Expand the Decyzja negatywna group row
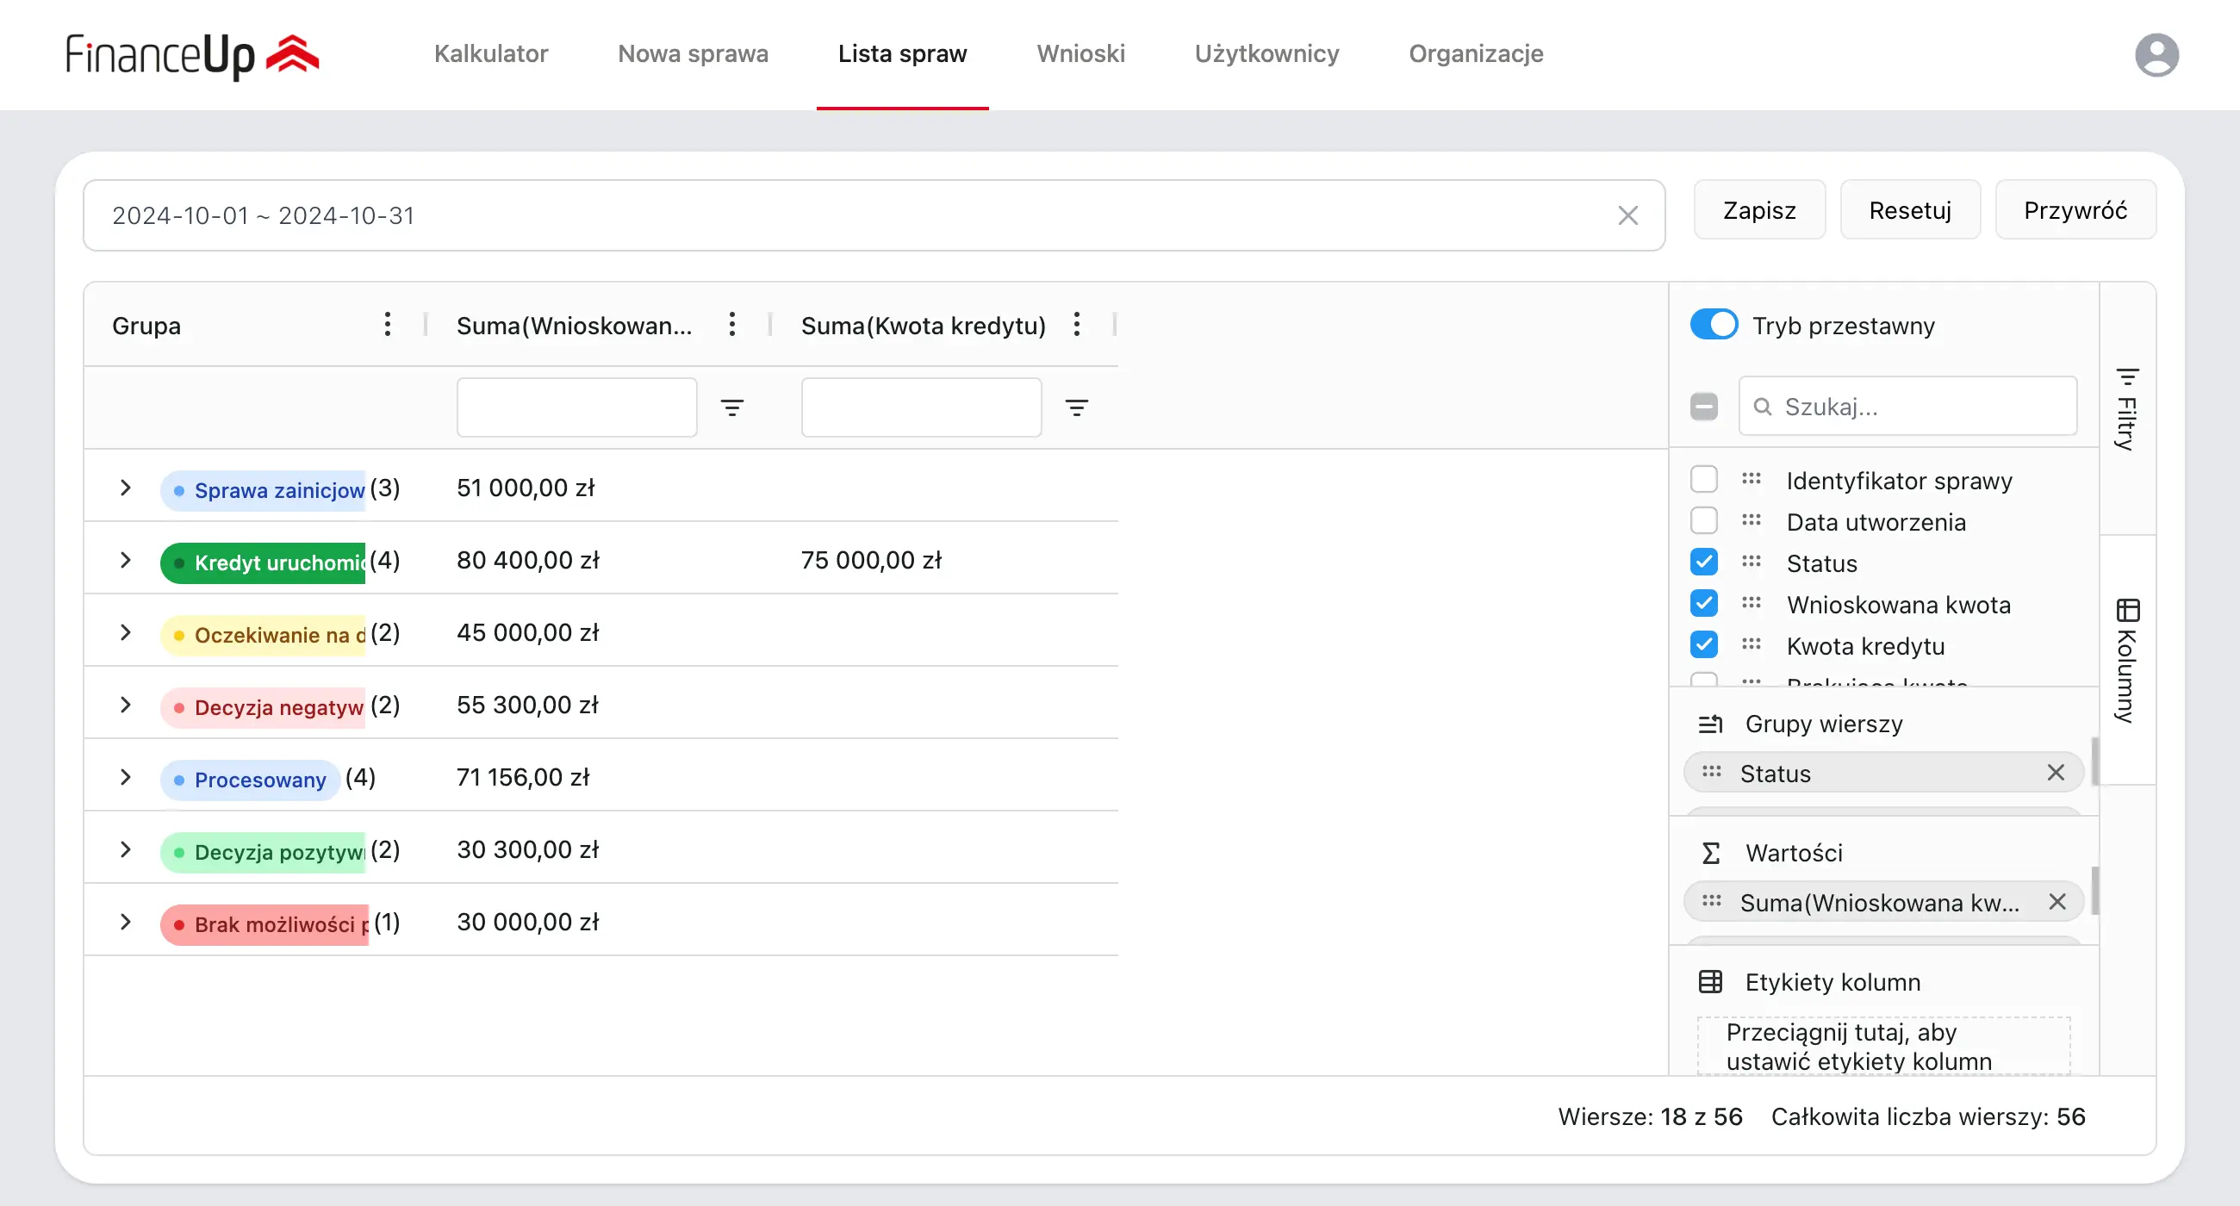The image size is (2240, 1206). (x=125, y=705)
